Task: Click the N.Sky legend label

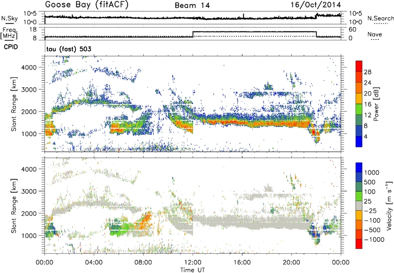Action: click(x=9, y=18)
